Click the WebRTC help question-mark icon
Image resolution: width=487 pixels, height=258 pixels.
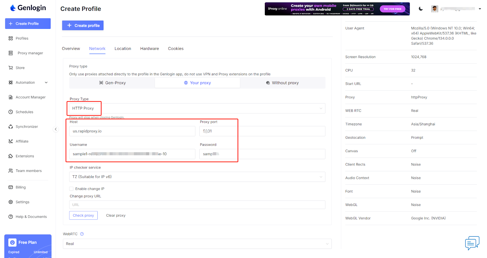click(x=82, y=234)
